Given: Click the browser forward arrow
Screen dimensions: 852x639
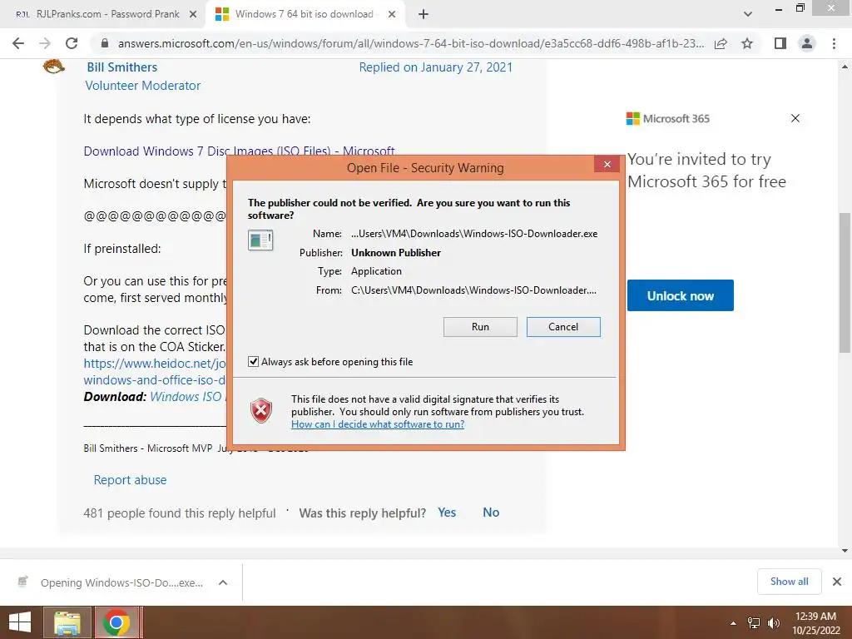Looking at the screenshot, I should click(x=45, y=43).
